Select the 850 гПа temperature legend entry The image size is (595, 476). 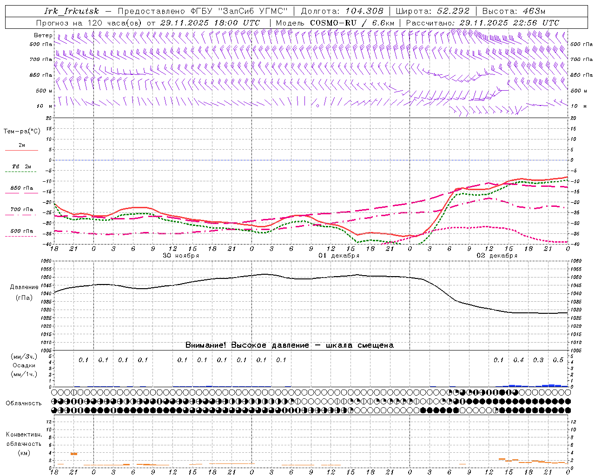click(21, 188)
